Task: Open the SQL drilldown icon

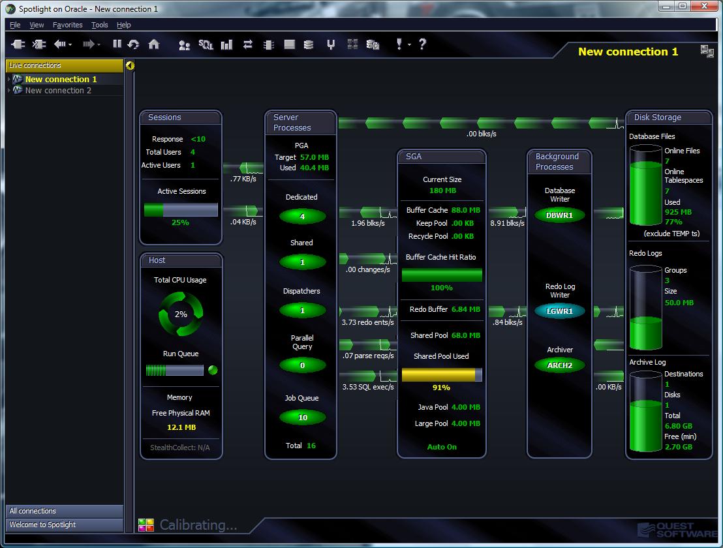Action: click(x=206, y=45)
